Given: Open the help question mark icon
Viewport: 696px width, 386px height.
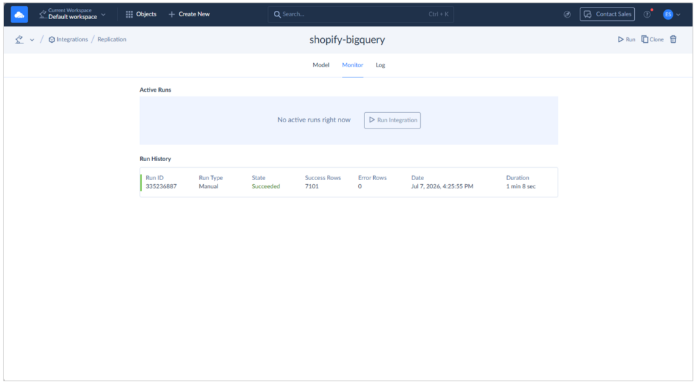Looking at the screenshot, I should 647,14.
